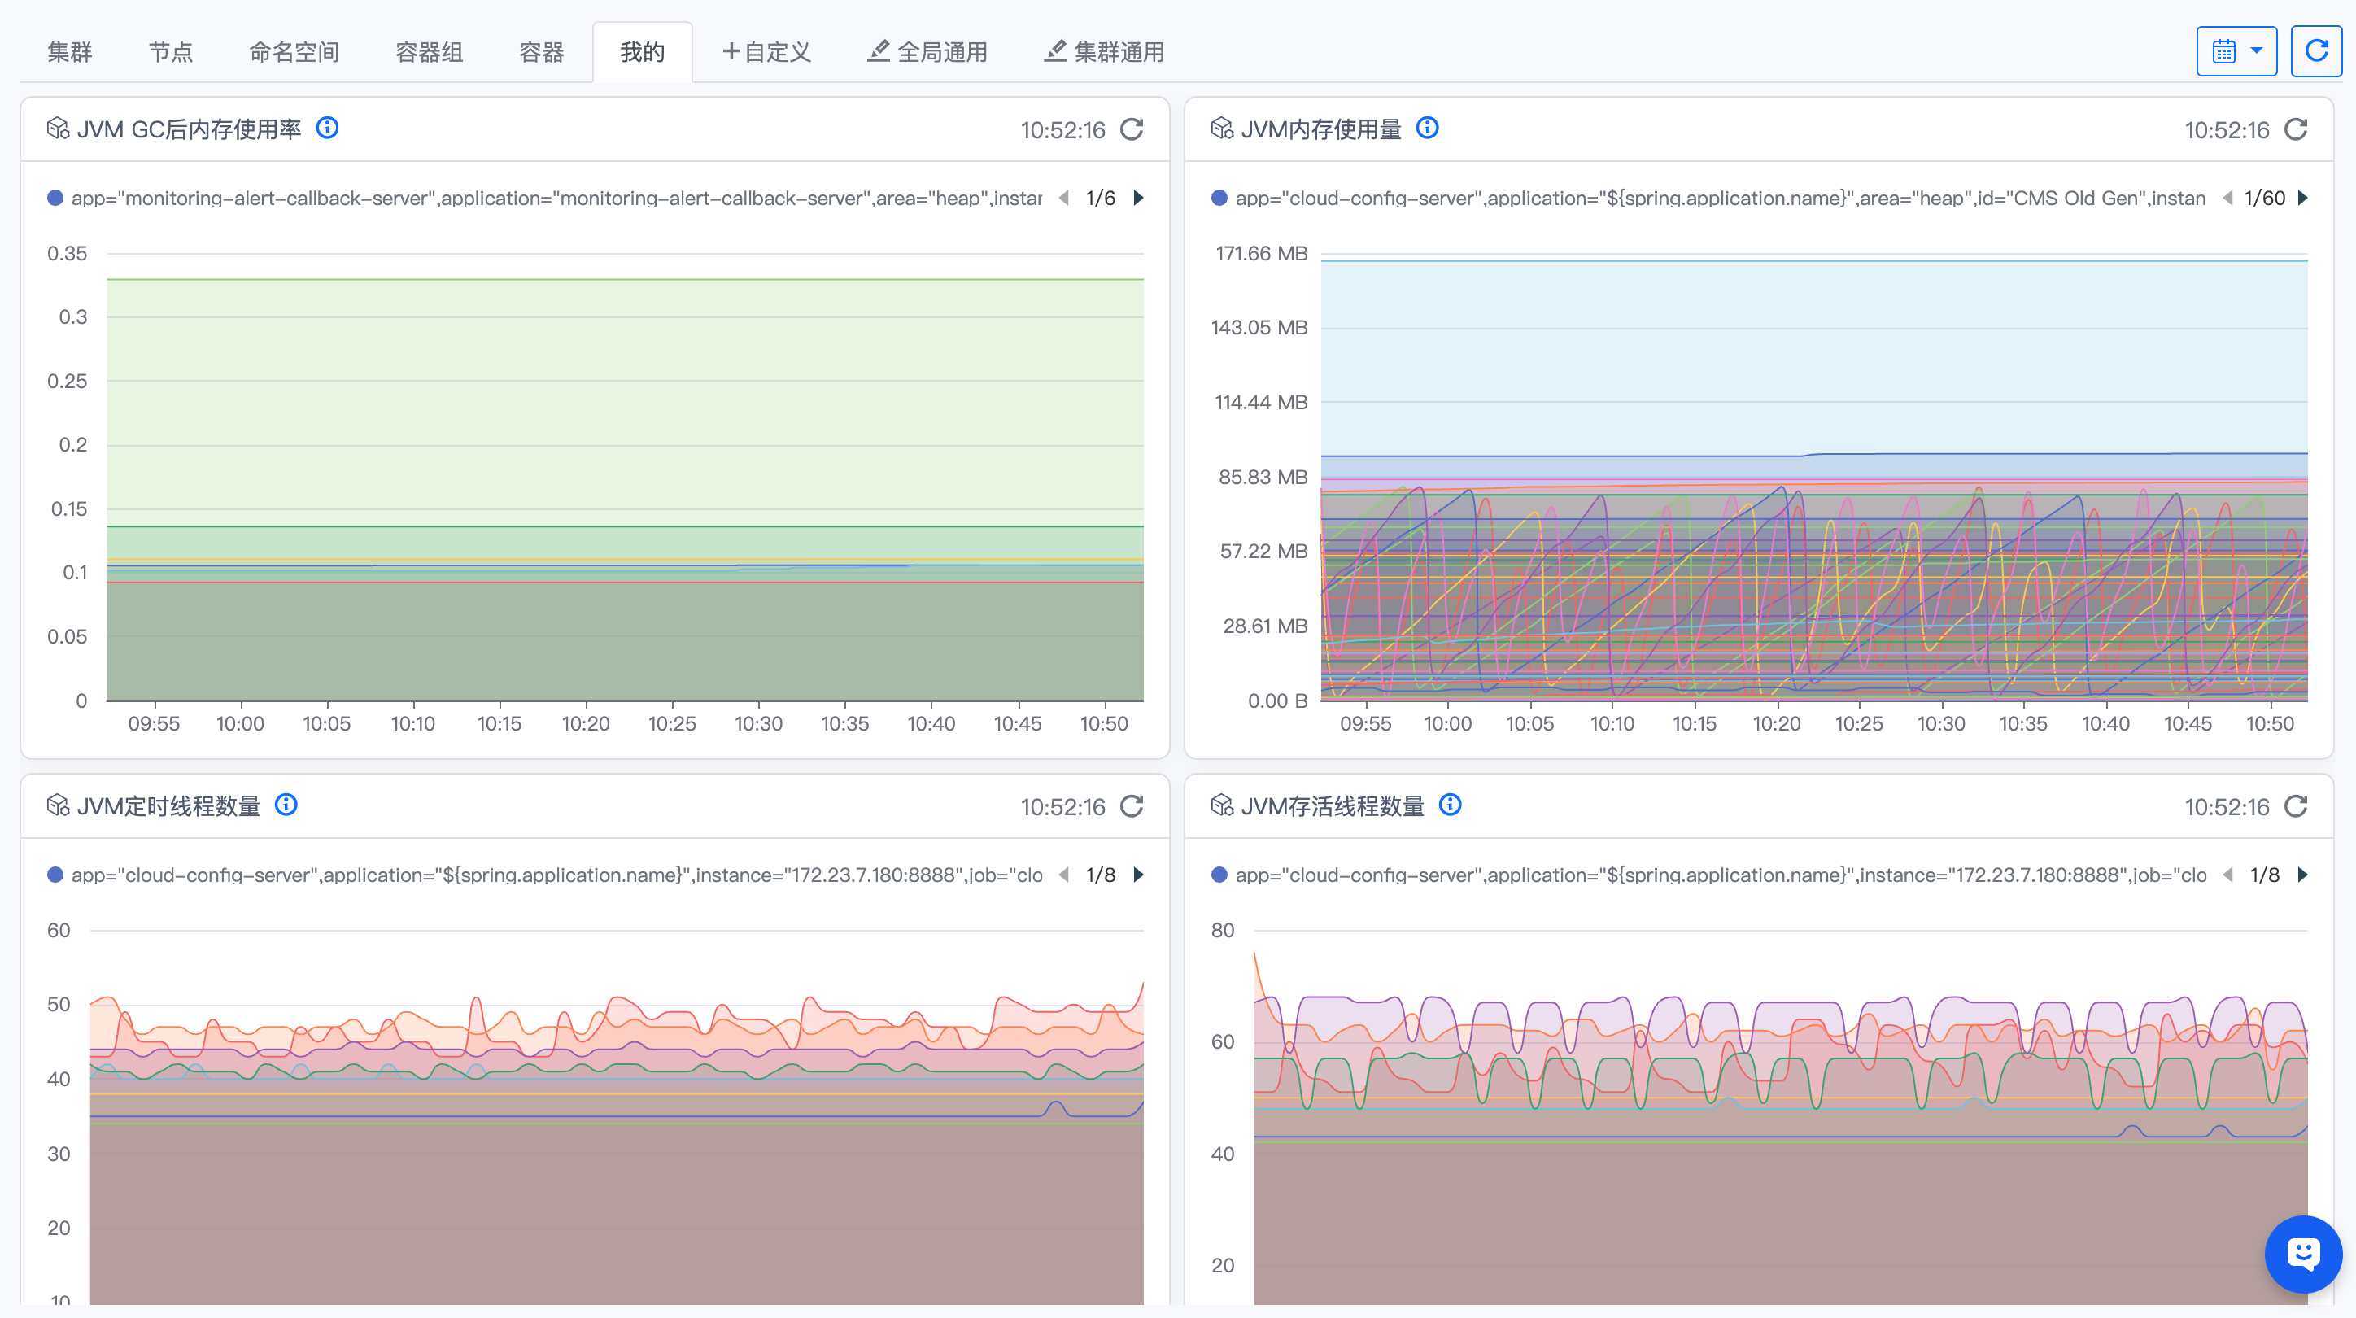
Task: Click info icon beside JVM GC后内存使用率
Action: [327, 128]
